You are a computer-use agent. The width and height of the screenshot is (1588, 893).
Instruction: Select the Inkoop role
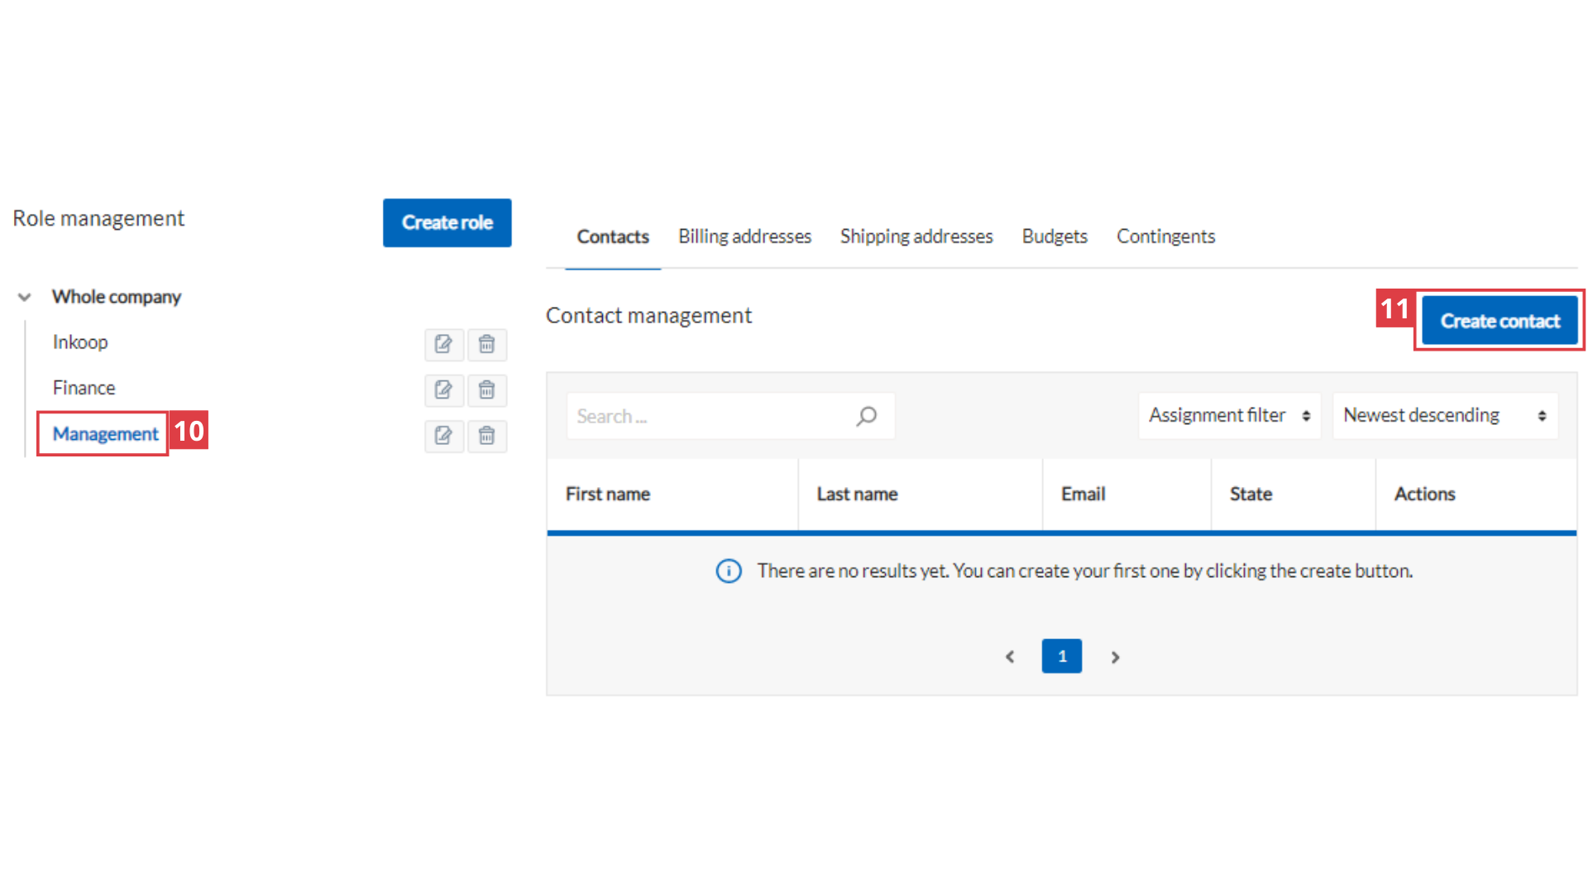[x=80, y=342]
